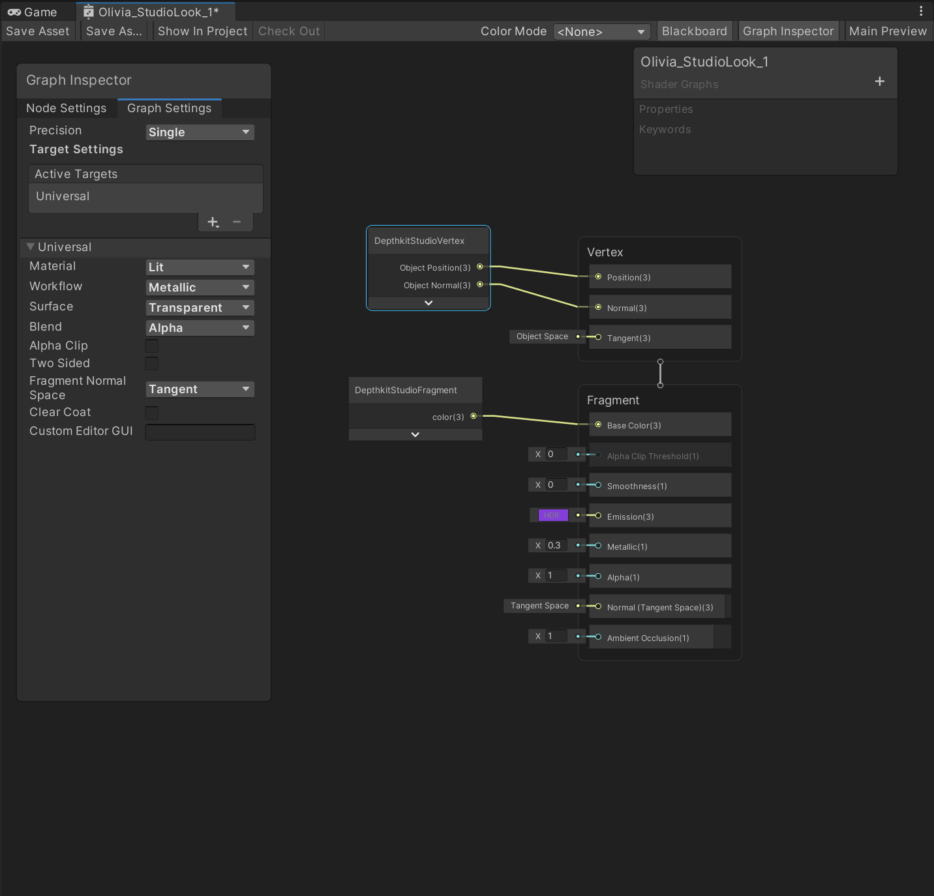Enable the Alpha Clip checkbox
The height and width of the screenshot is (896, 934).
[151, 346]
